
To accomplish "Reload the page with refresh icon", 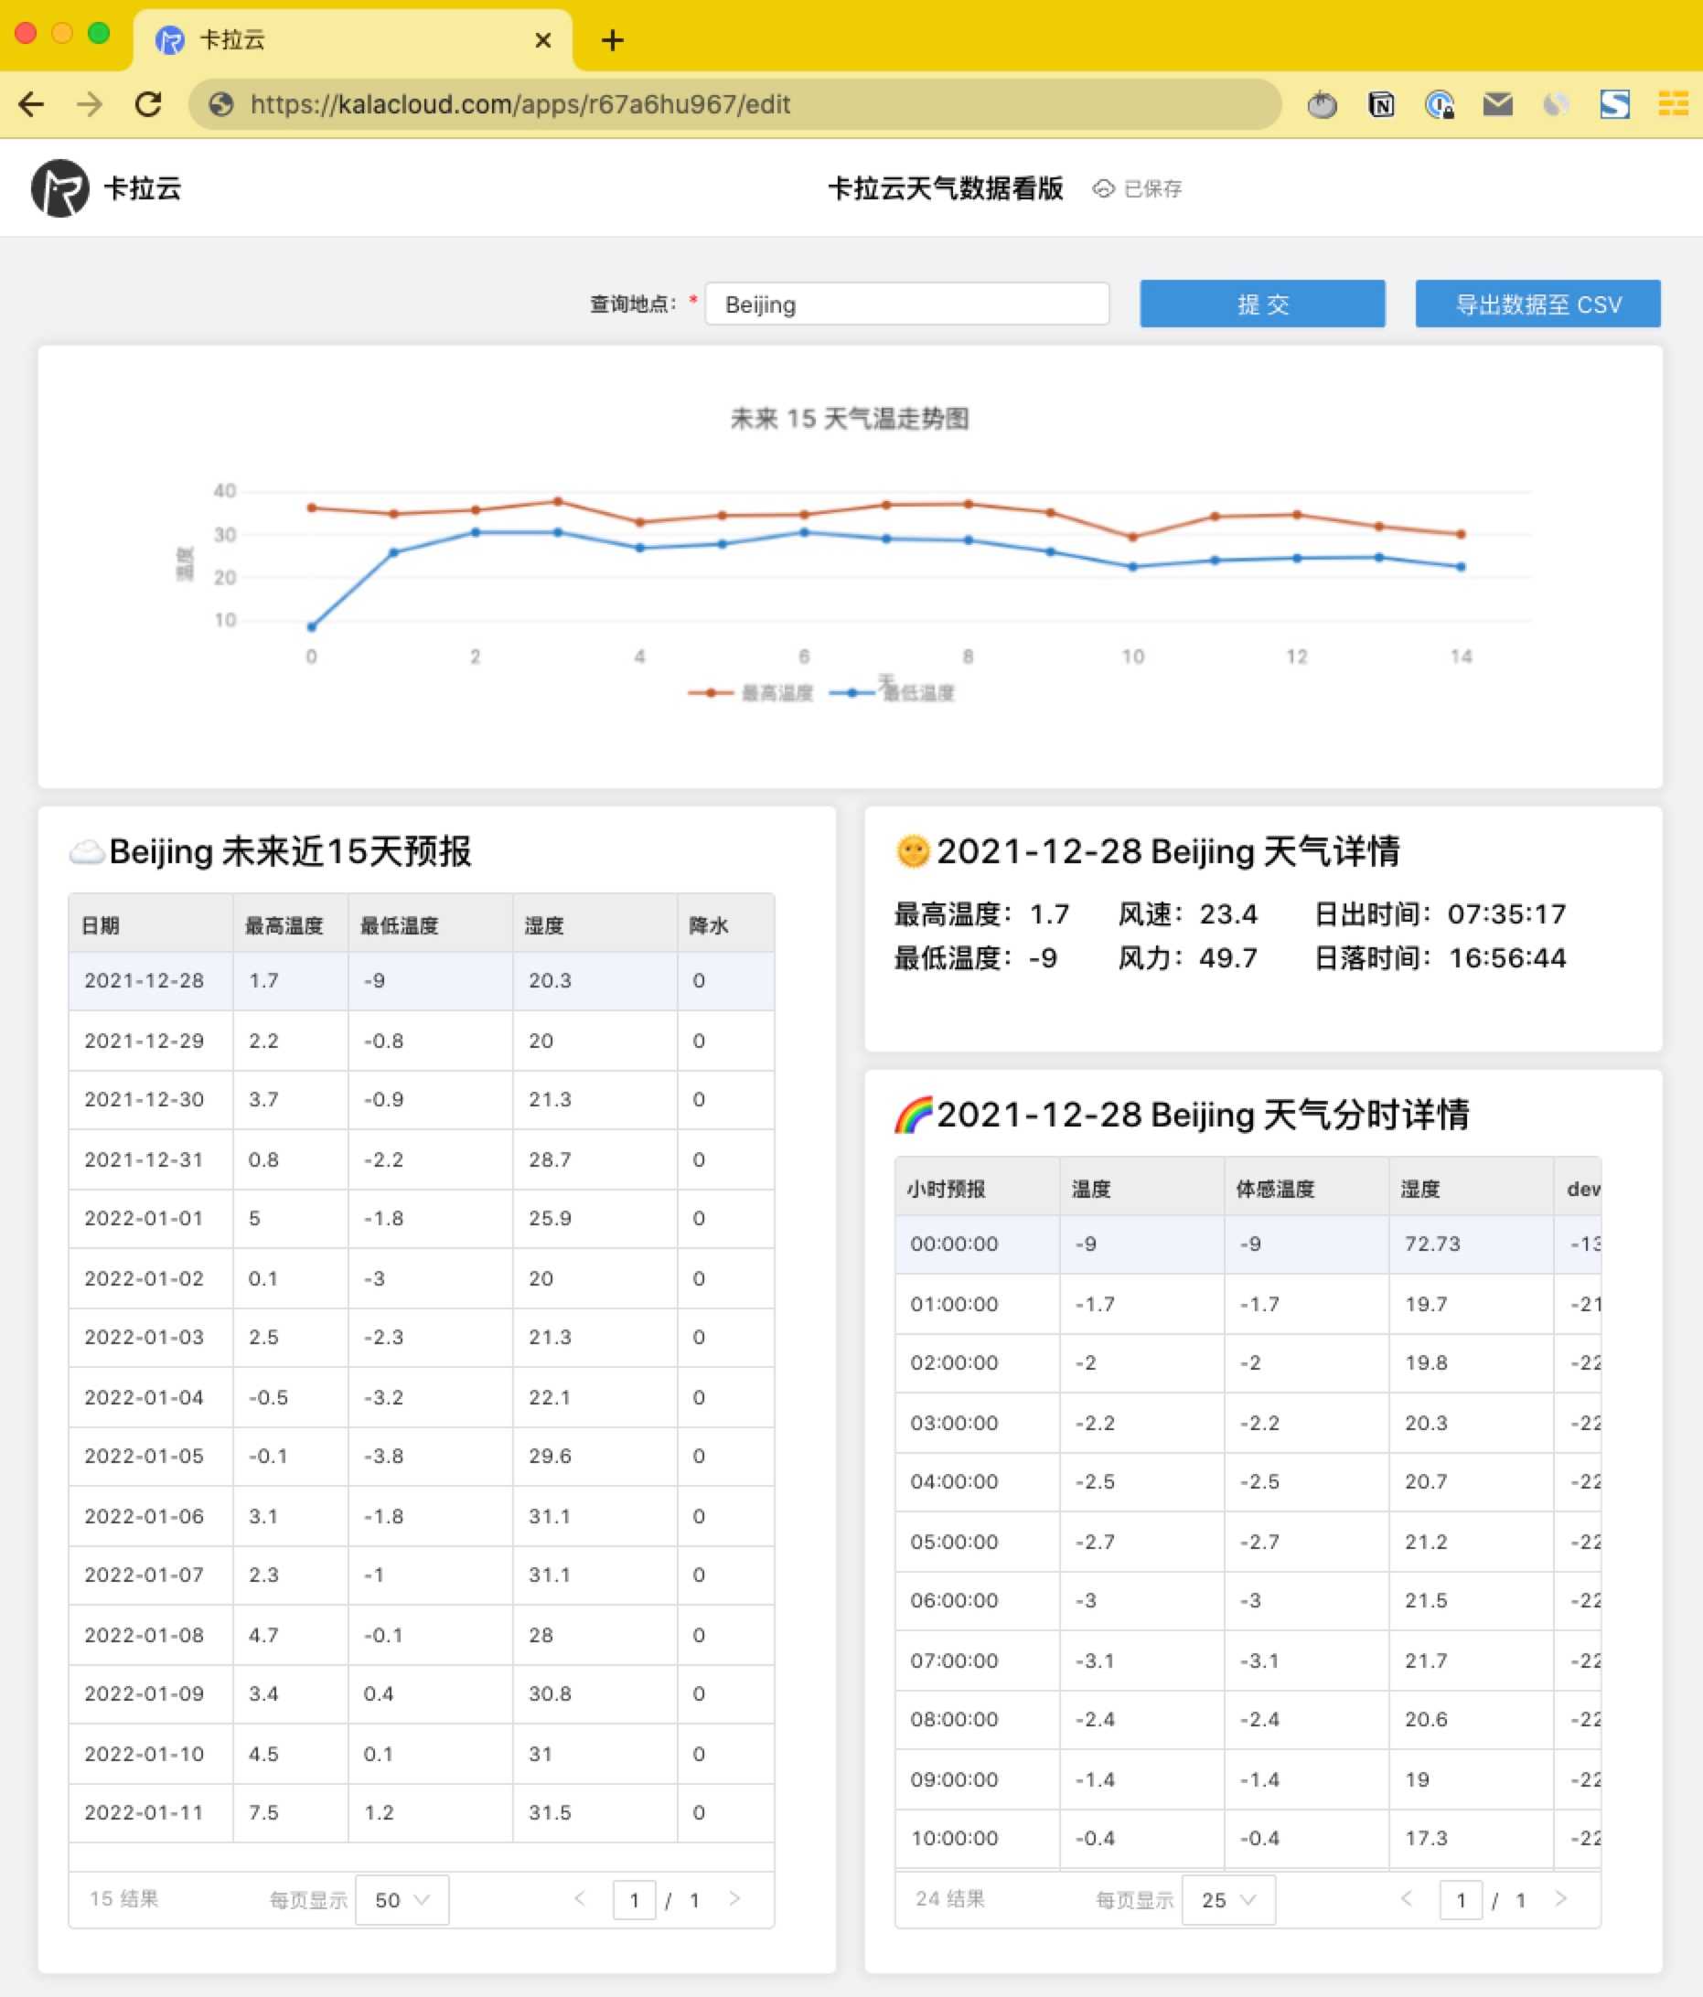I will point(148,104).
